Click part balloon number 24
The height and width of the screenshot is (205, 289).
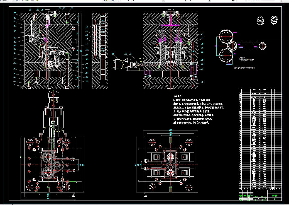coord(202,34)
